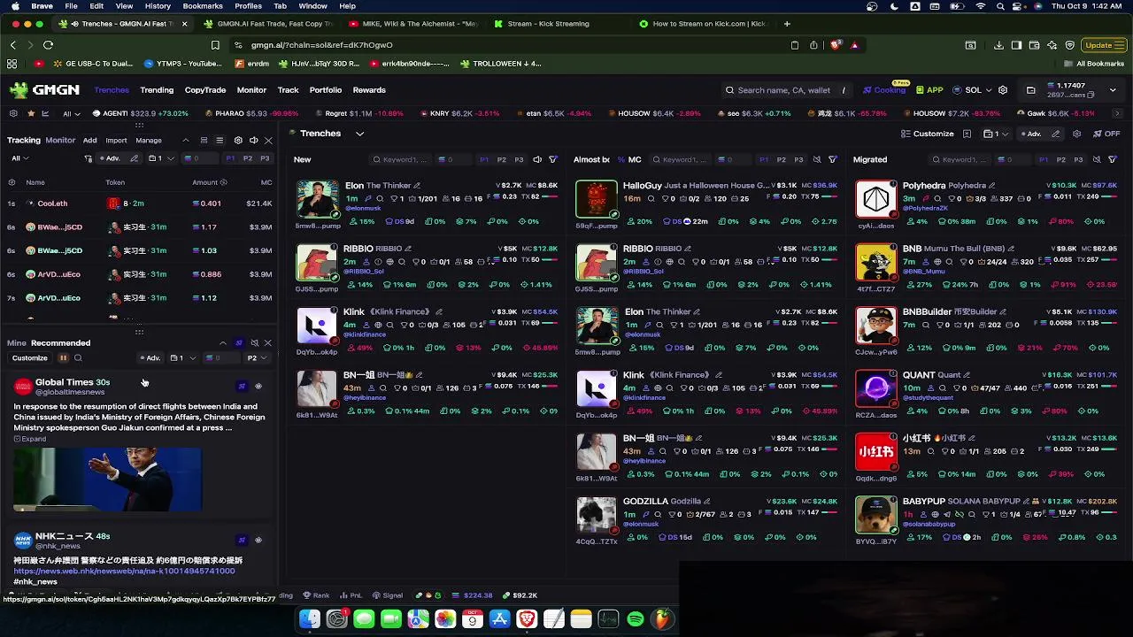Open the wallet folder icon in header
Screen dimensions: 1133x637
point(1031,90)
